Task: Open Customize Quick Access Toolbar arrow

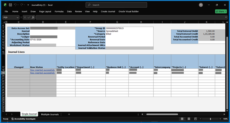Action: coord(28,5)
